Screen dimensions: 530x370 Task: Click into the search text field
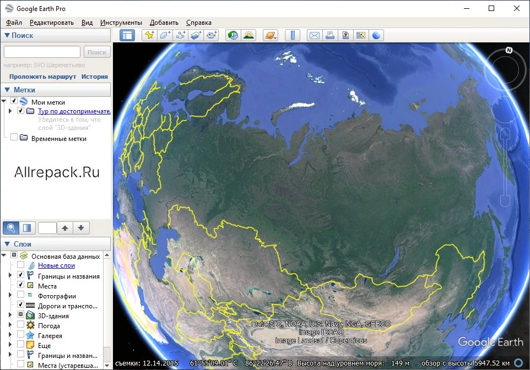tap(42, 52)
